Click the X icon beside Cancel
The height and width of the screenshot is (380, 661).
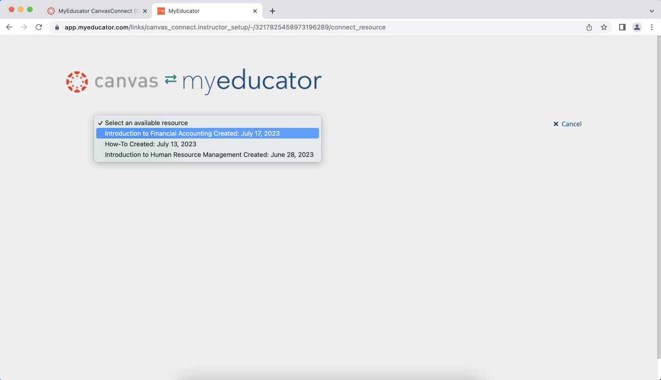(556, 124)
